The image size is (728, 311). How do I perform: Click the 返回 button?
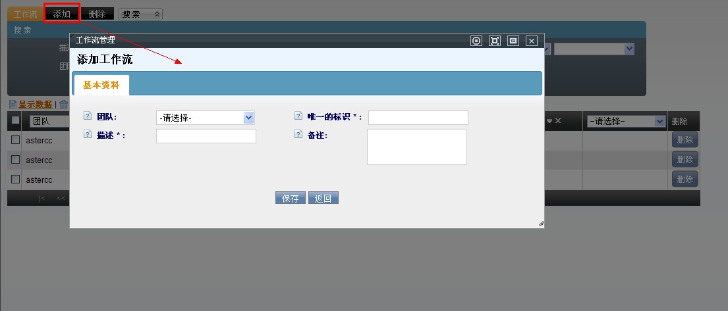pyautogui.click(x=323, y=198)
